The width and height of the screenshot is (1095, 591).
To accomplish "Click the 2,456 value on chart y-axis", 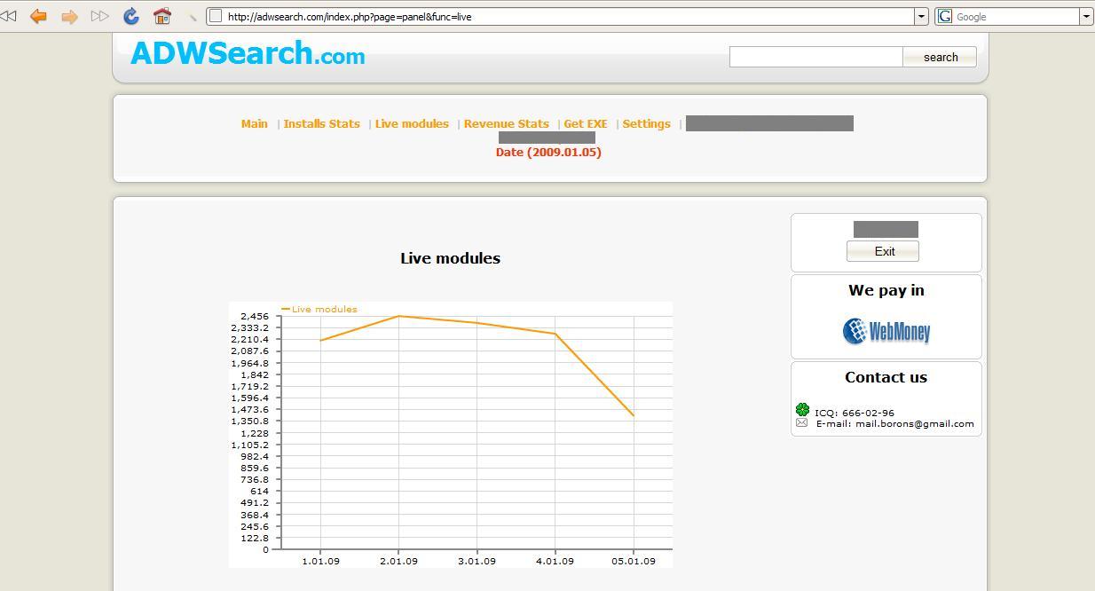I will [255, 316].
